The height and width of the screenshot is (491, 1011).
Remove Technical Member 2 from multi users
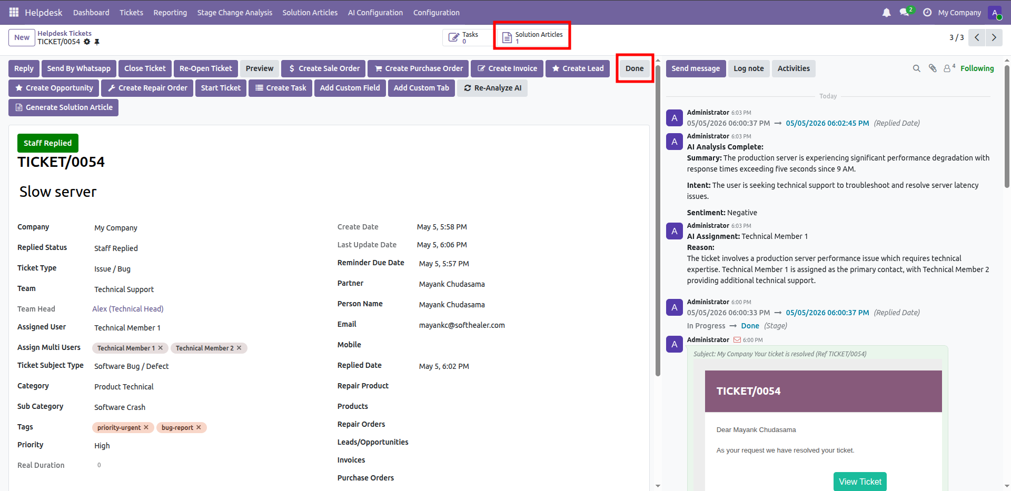pos(239,348)
